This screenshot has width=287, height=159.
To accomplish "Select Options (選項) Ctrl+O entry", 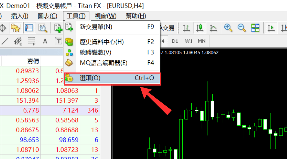I will click(x=112, y=78).
